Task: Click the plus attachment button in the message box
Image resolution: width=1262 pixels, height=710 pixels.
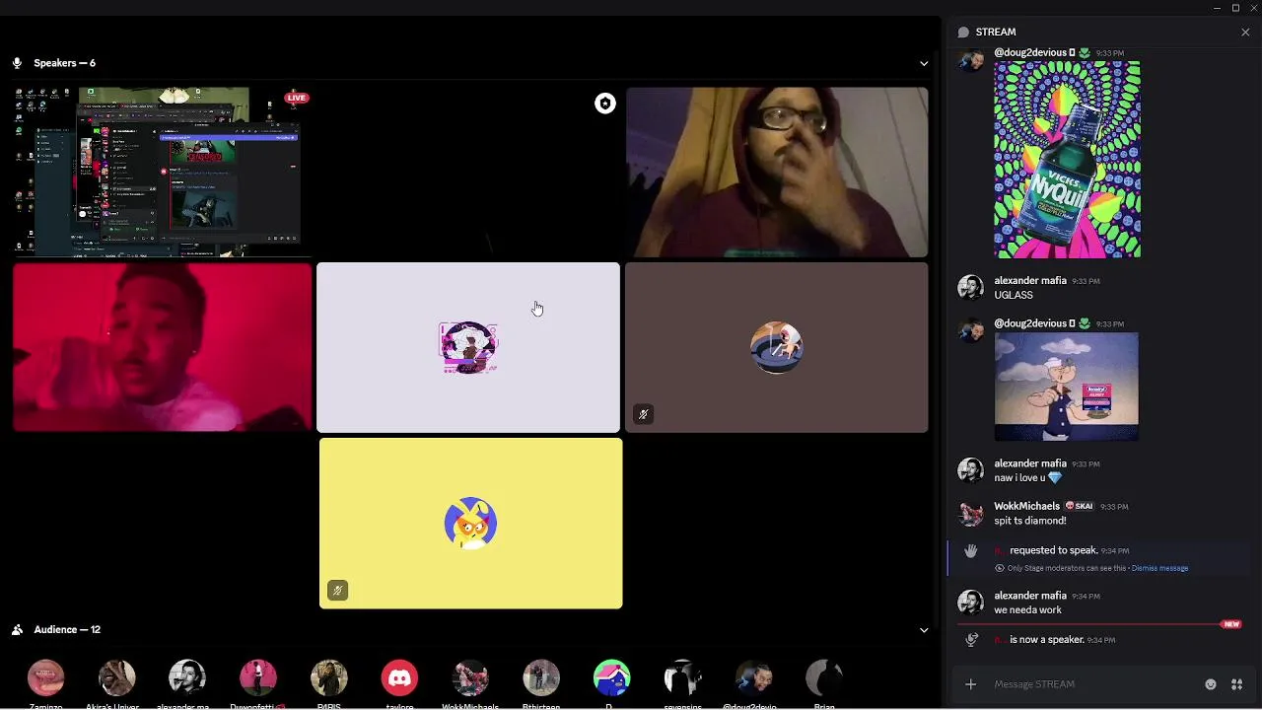Action: tap(971, 684)
